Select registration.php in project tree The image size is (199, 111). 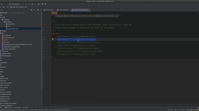[x=13, y=29]
